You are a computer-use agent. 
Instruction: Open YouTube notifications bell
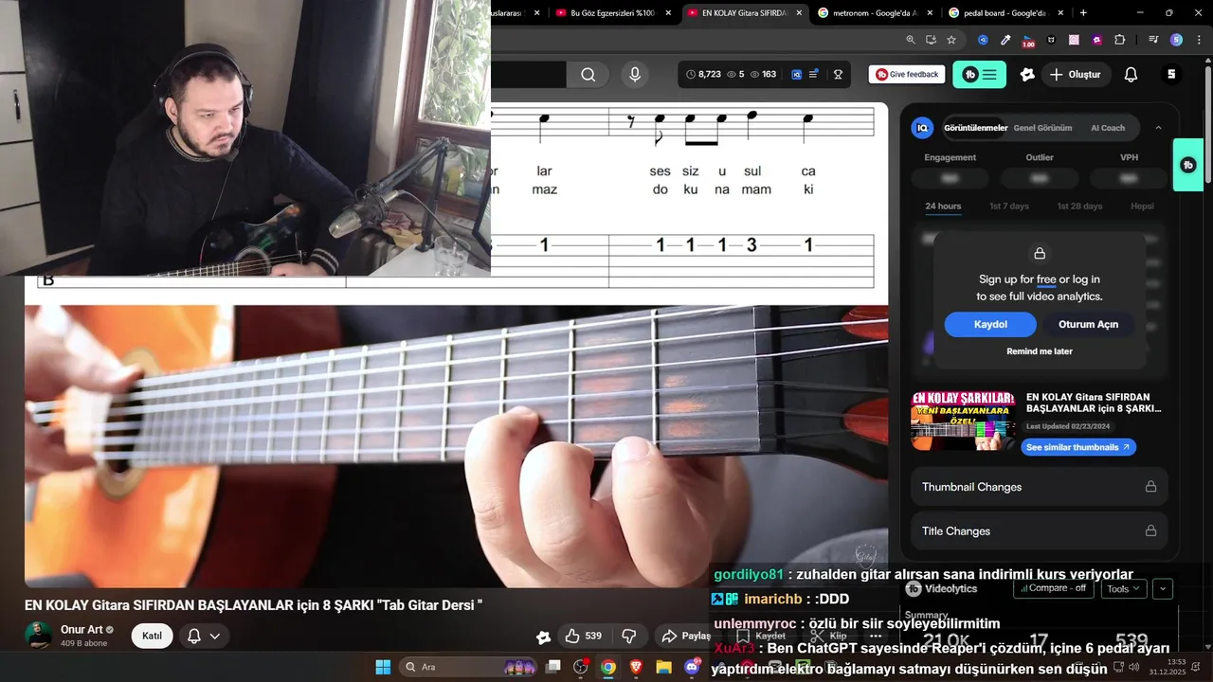tap(1131, 75)
